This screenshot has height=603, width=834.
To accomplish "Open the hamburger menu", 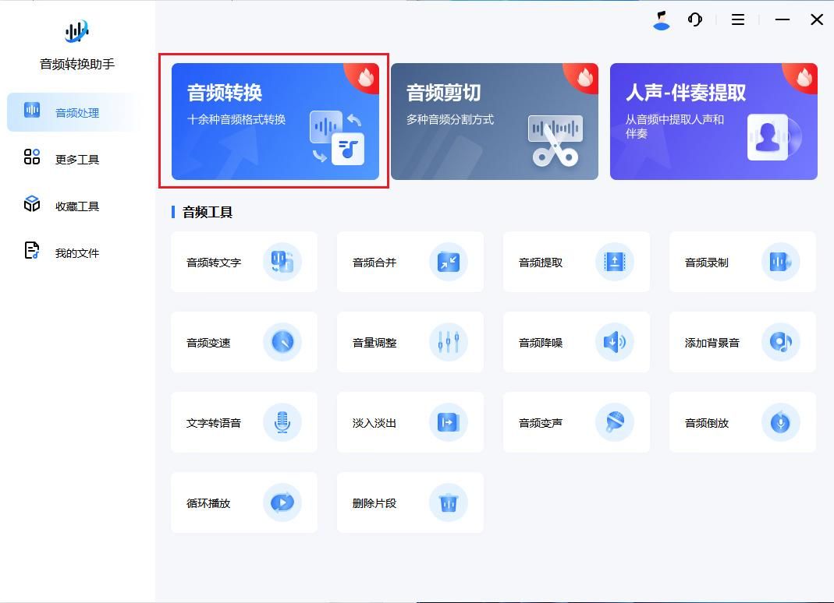I will (x=738, y=19).
